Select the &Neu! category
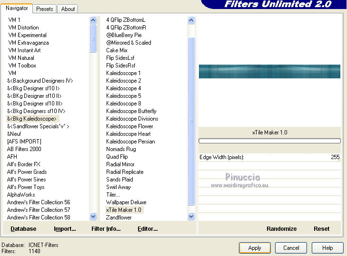 [14, 134]
